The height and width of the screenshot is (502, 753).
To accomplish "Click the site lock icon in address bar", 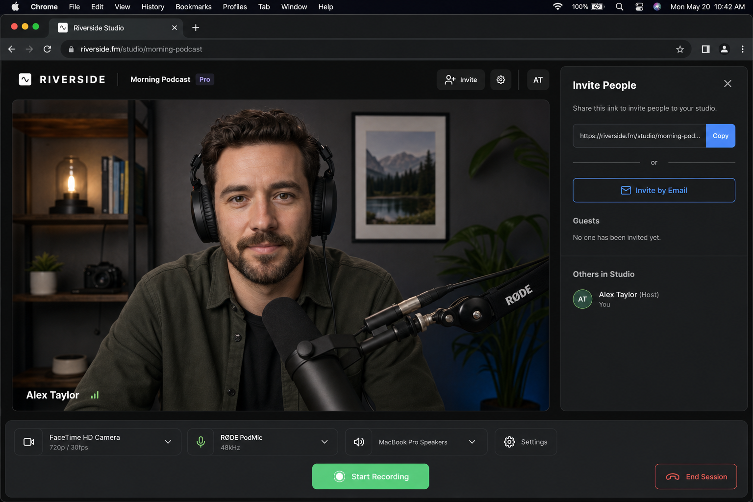I will [71, 49].
